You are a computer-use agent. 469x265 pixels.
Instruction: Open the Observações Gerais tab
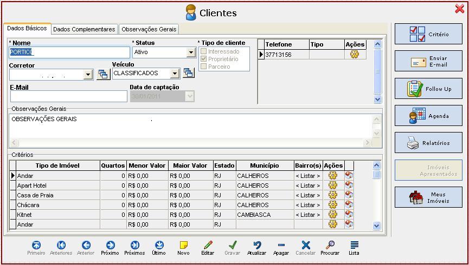pyautogui.click(x=149, y=29)
